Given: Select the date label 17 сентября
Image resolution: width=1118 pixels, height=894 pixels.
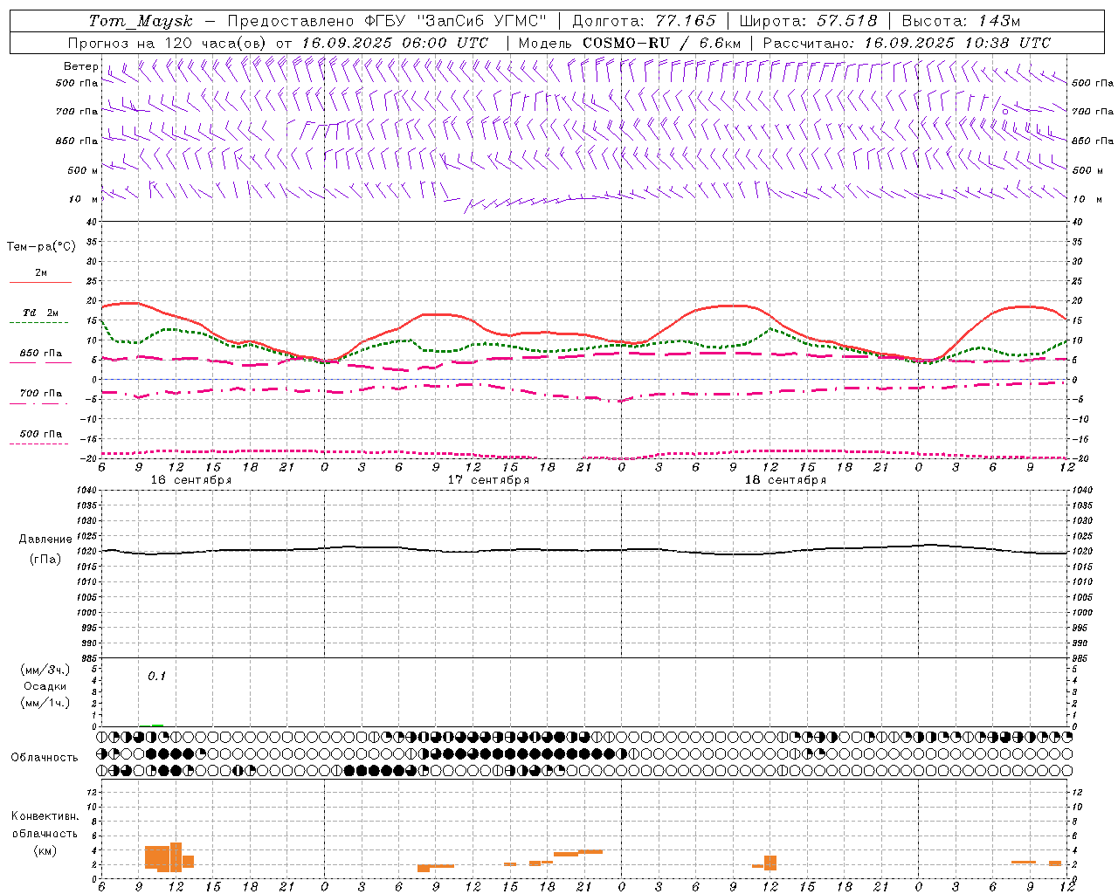Looking at the screenshot, I should click(488, 480).
